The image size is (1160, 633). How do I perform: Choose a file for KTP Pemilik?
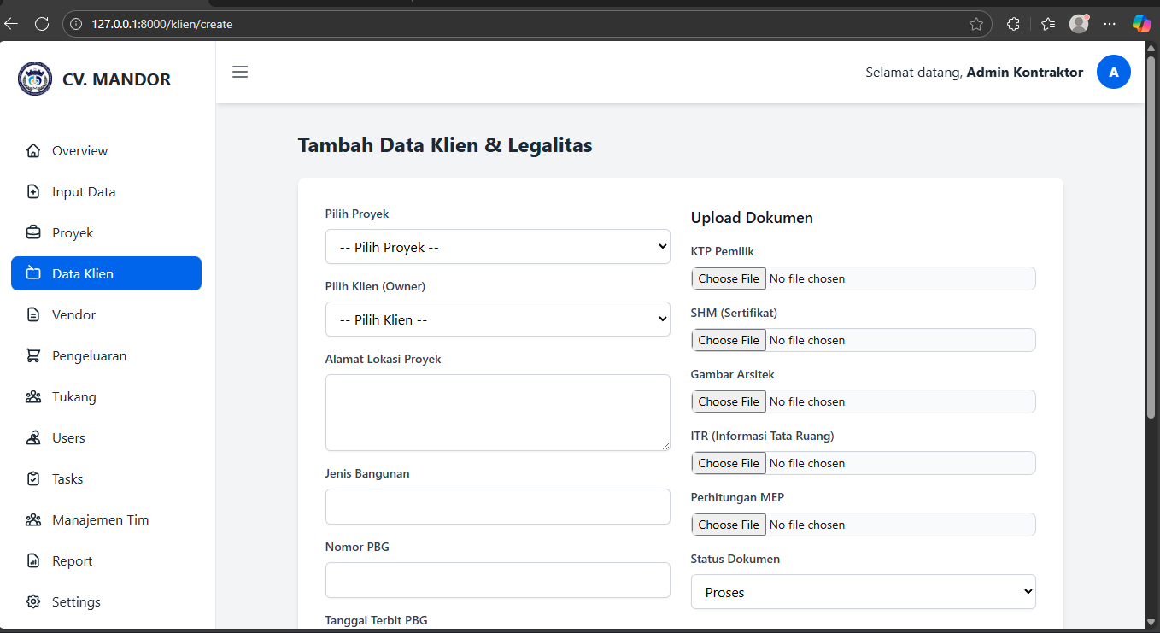728,278
